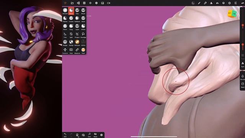Open the Layers stack menu
The width and height of the screenshot is (245, 138).
[224, 3]
